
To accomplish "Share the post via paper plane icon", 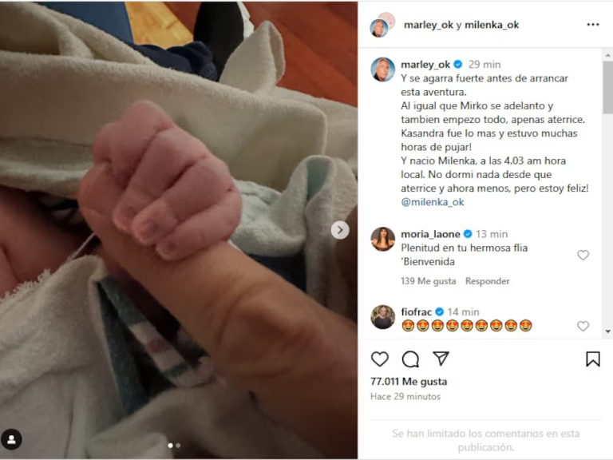I will [441, 359].
